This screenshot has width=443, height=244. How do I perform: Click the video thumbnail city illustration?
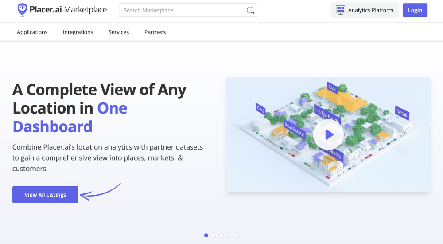tap(328, 134)
